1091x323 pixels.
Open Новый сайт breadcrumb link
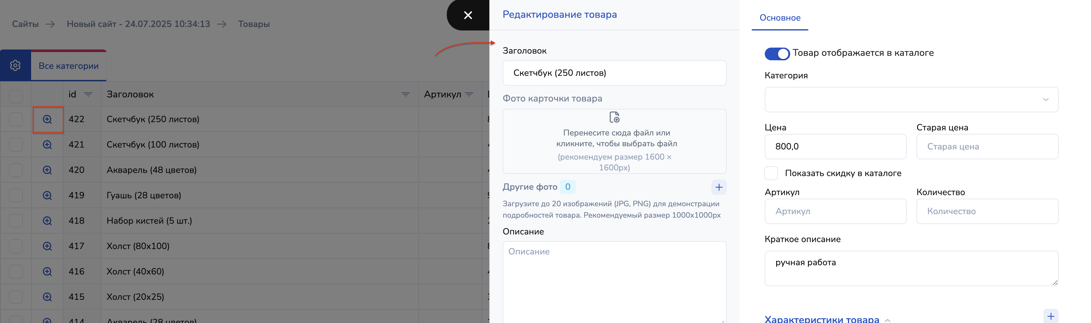138,24
